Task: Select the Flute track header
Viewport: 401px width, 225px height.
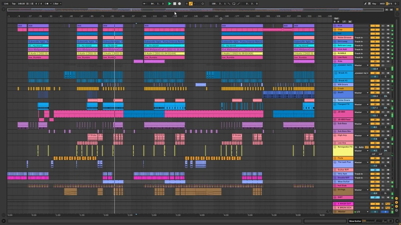Action: [x=343, y=158]
